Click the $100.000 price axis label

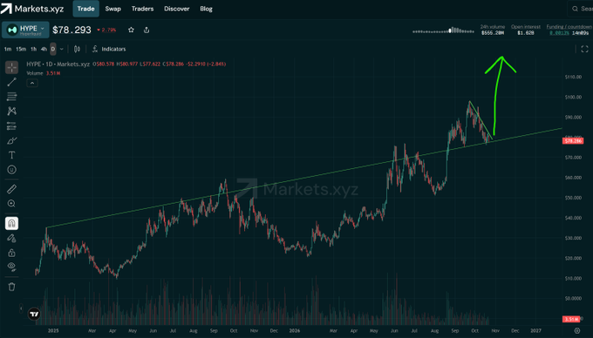tap(573, 97)
